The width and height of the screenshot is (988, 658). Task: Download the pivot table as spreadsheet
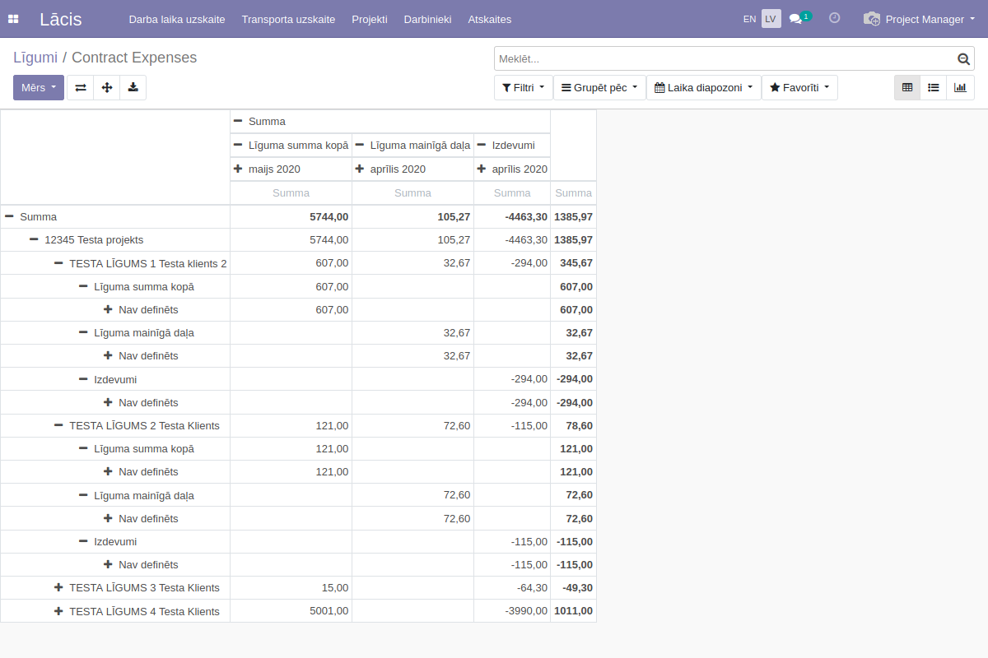point(133,87)
